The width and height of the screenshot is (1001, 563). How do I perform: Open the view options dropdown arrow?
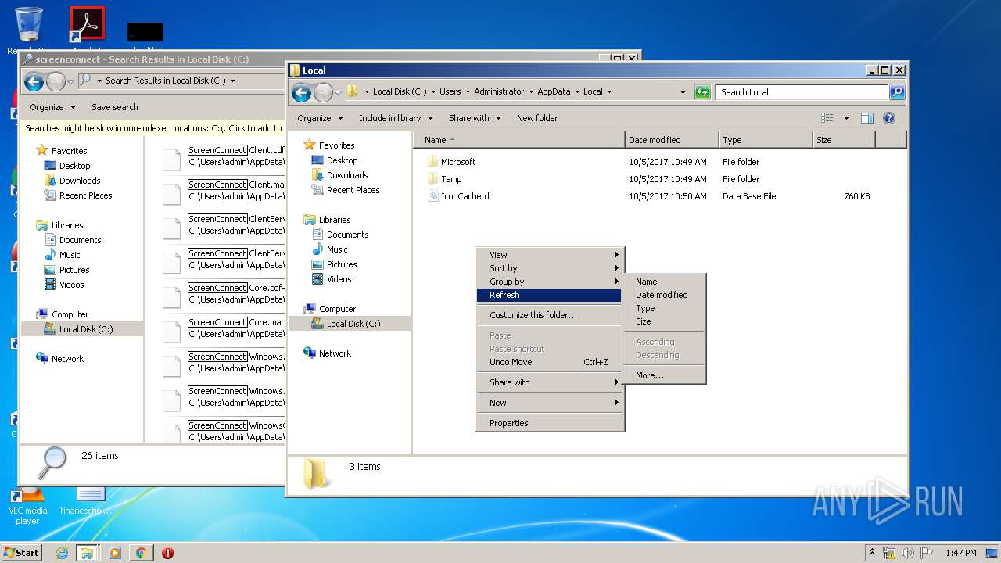(x=846, y=118)
